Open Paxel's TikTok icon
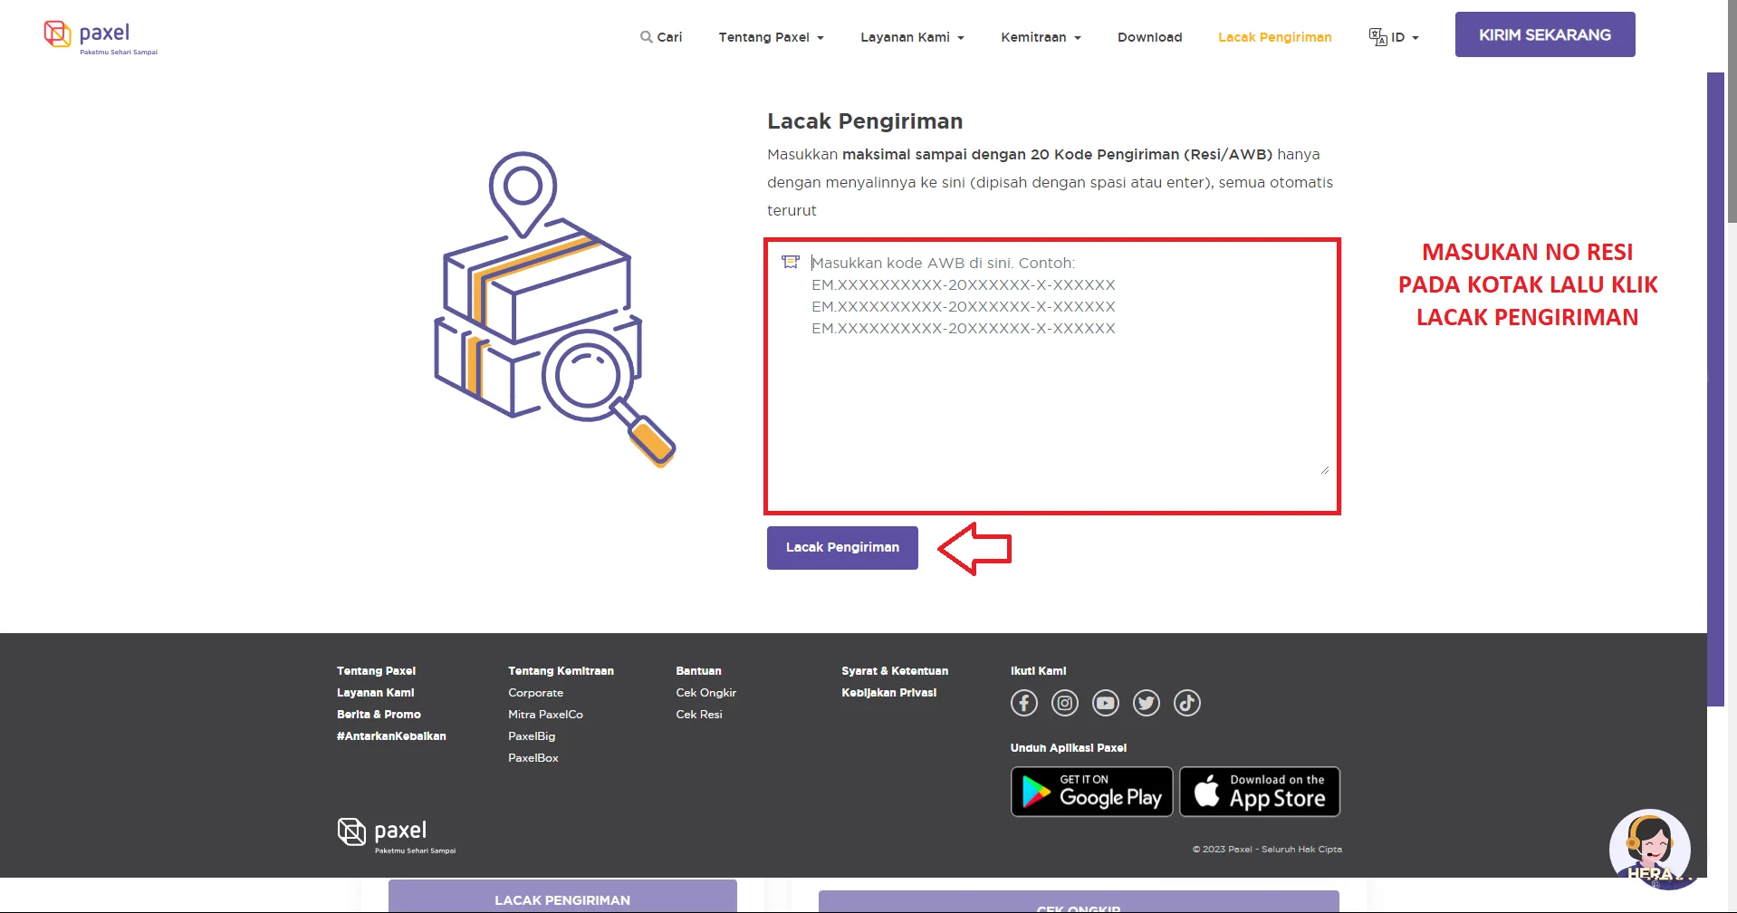 tap(1186, 703)
